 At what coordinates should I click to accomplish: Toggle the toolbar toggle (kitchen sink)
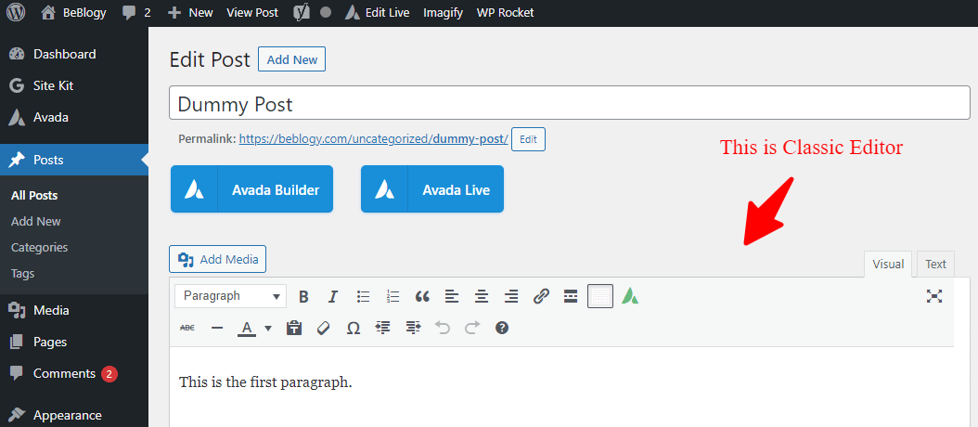click(x=600, y=296)
